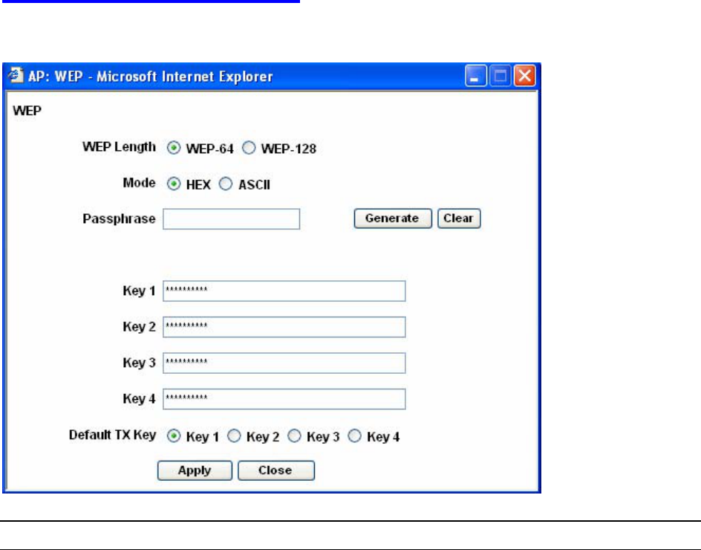Choose ASCII mode

coord(226,184)
